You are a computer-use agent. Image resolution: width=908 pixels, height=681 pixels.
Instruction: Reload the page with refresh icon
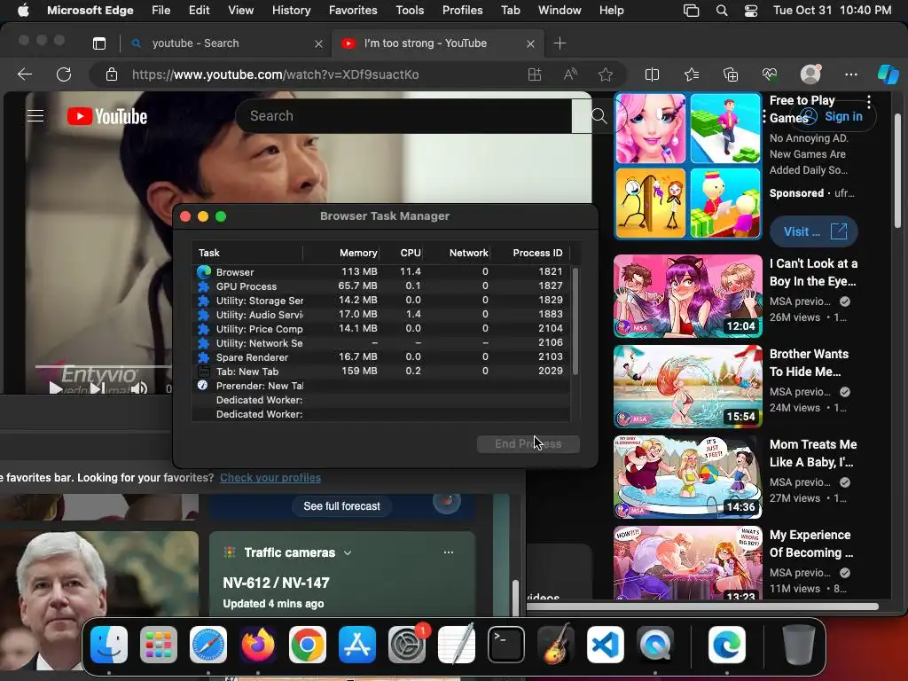(64, 74)
